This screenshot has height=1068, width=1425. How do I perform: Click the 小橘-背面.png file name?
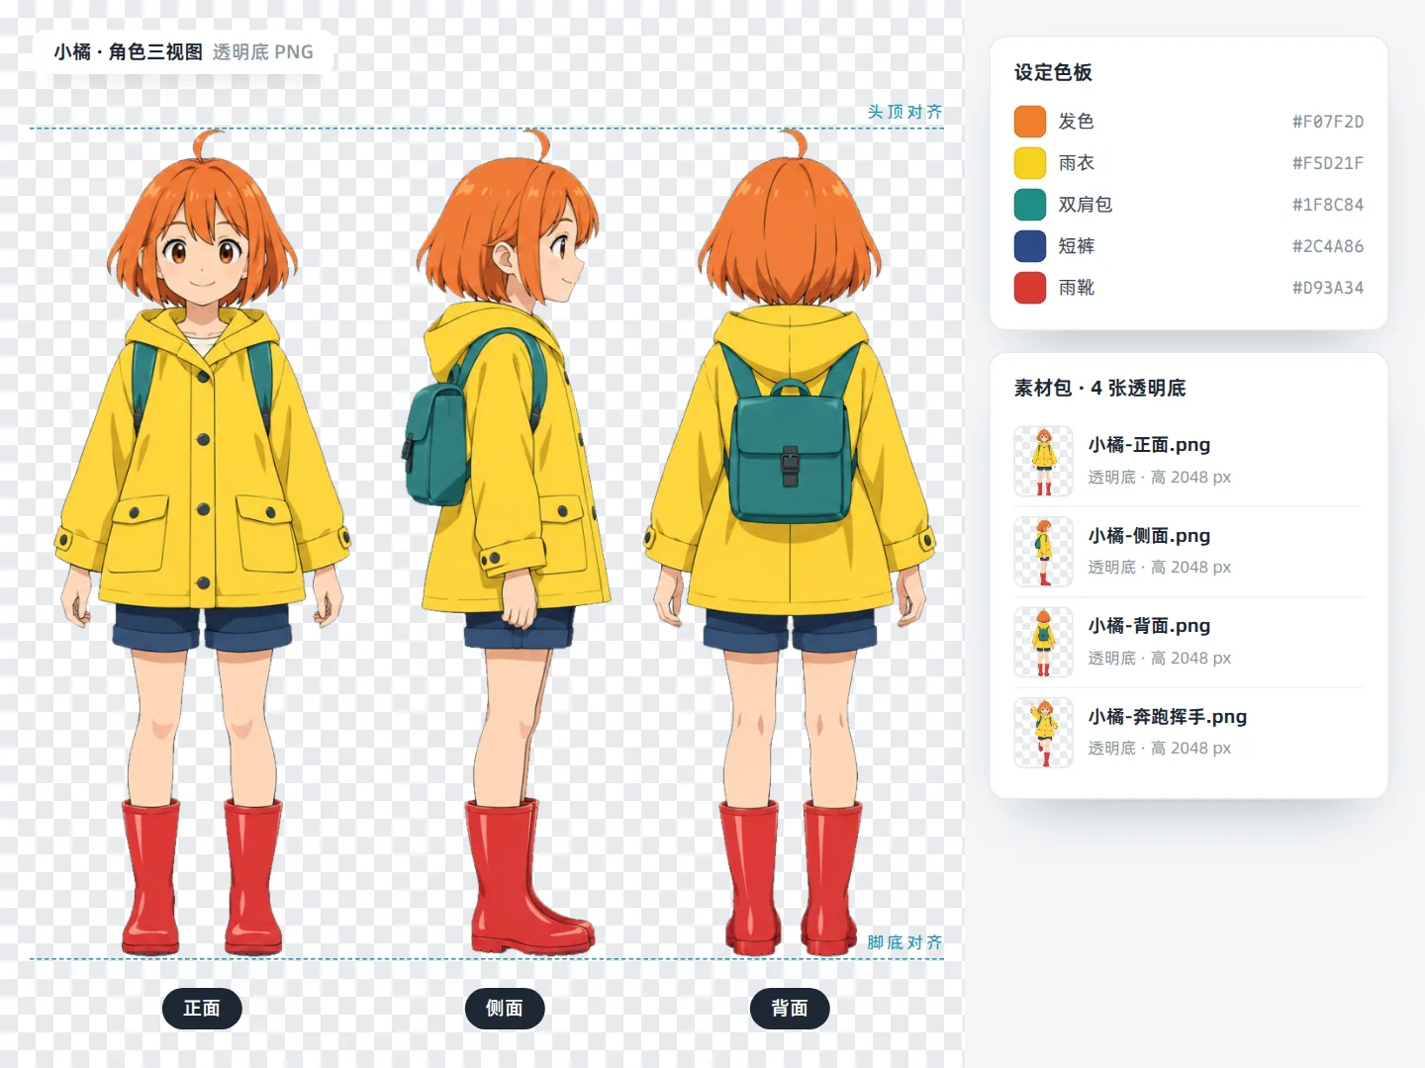(1149, 626)
